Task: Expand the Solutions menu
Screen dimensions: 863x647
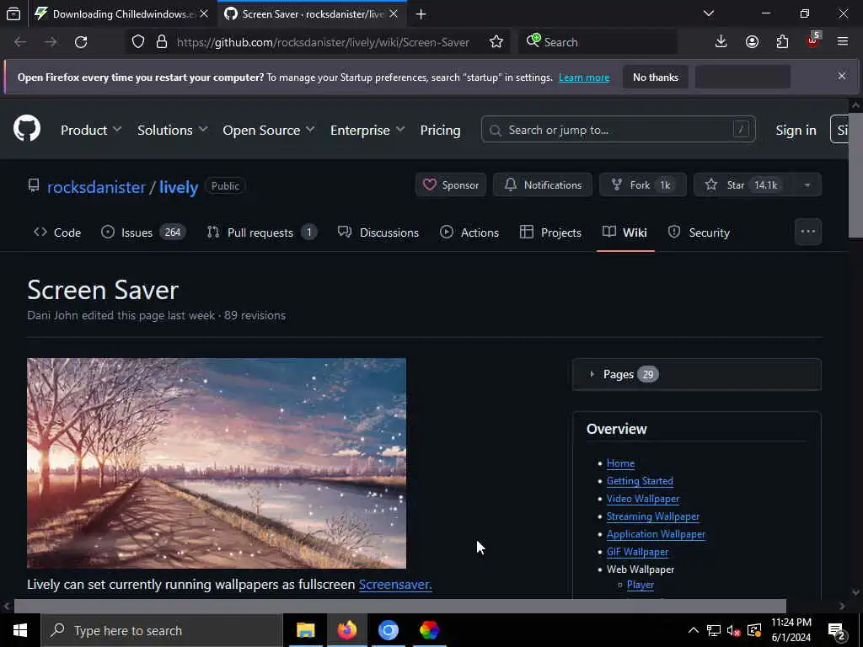Action: [x=172, y=130]
